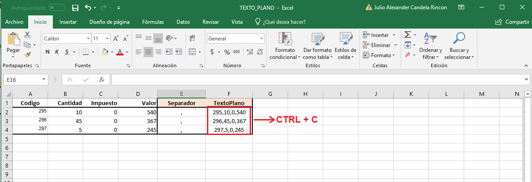Click the Compartir button
The height and width of the screenshot is (182, 532).
tap(512, 22)
